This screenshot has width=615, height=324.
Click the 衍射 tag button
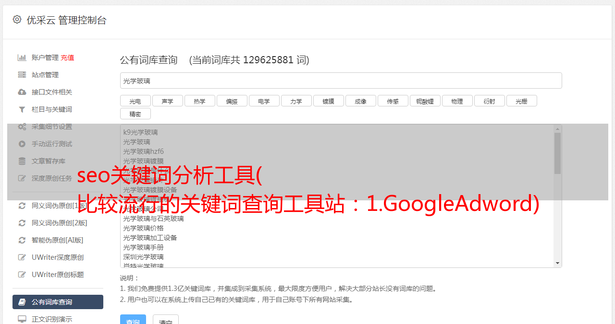tap(489, 101)
